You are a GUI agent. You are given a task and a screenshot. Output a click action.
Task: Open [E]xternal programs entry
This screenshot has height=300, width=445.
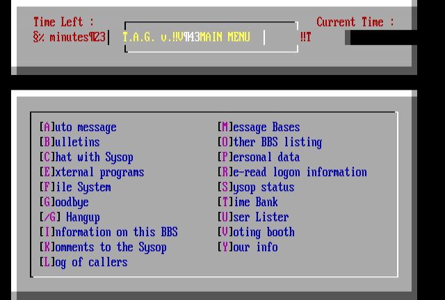pyautogui.click(x=92, y=172)
